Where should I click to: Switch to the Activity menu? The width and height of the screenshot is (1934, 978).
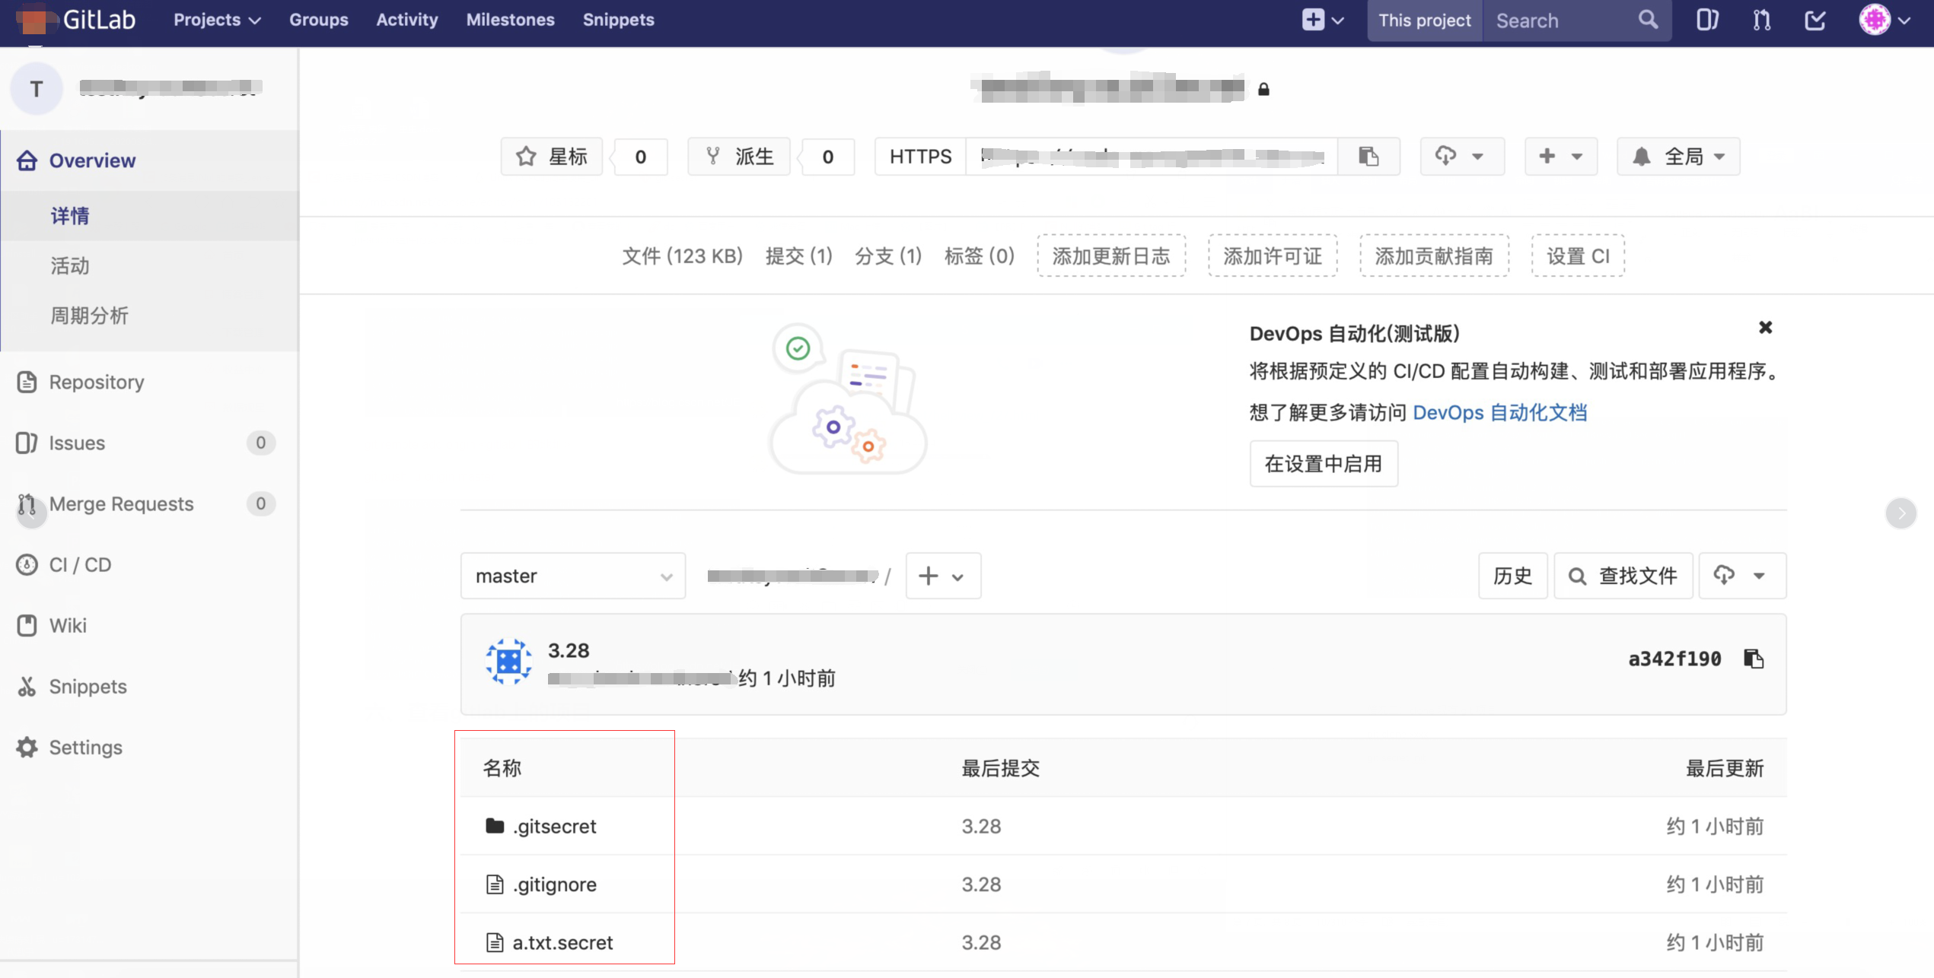(406, 20)
